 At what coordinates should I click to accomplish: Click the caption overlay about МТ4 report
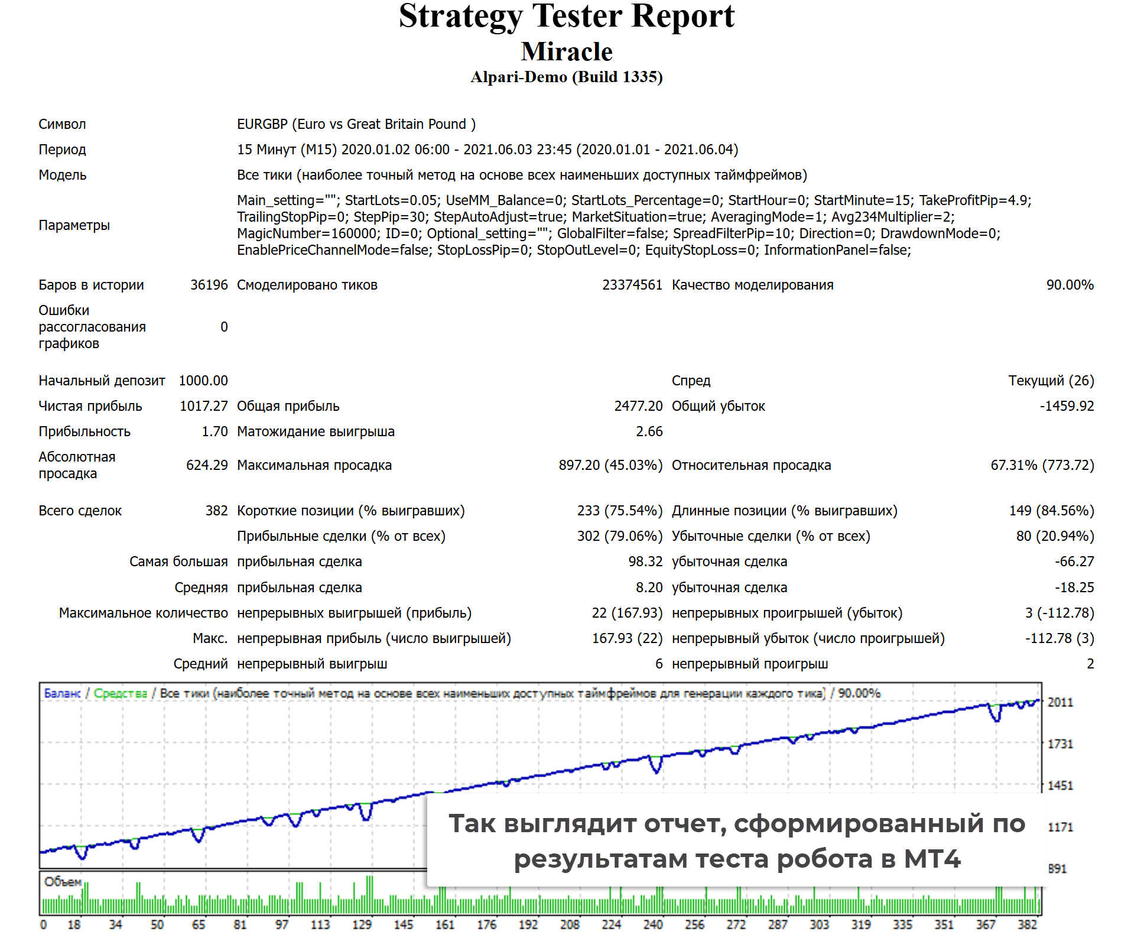(x=736, y=840)
